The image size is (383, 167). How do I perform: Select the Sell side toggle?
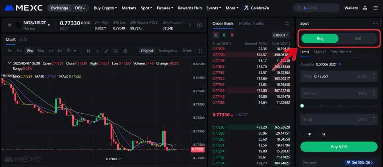pyautogui.click(x=358, y=38)
